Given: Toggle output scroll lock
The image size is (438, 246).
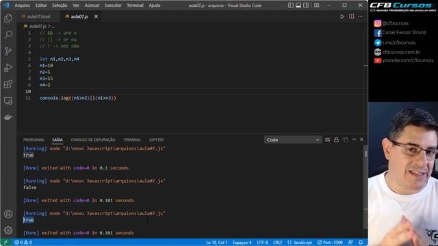Looking at the screenshot, I should click(x=336, y=139).
